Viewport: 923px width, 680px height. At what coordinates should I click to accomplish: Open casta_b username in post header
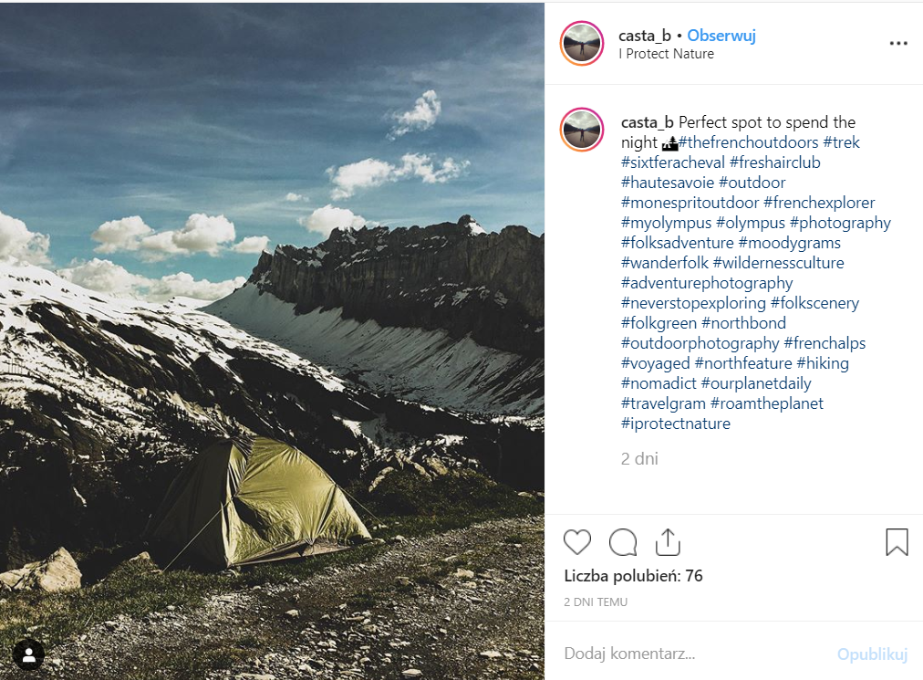click(645, 36)
